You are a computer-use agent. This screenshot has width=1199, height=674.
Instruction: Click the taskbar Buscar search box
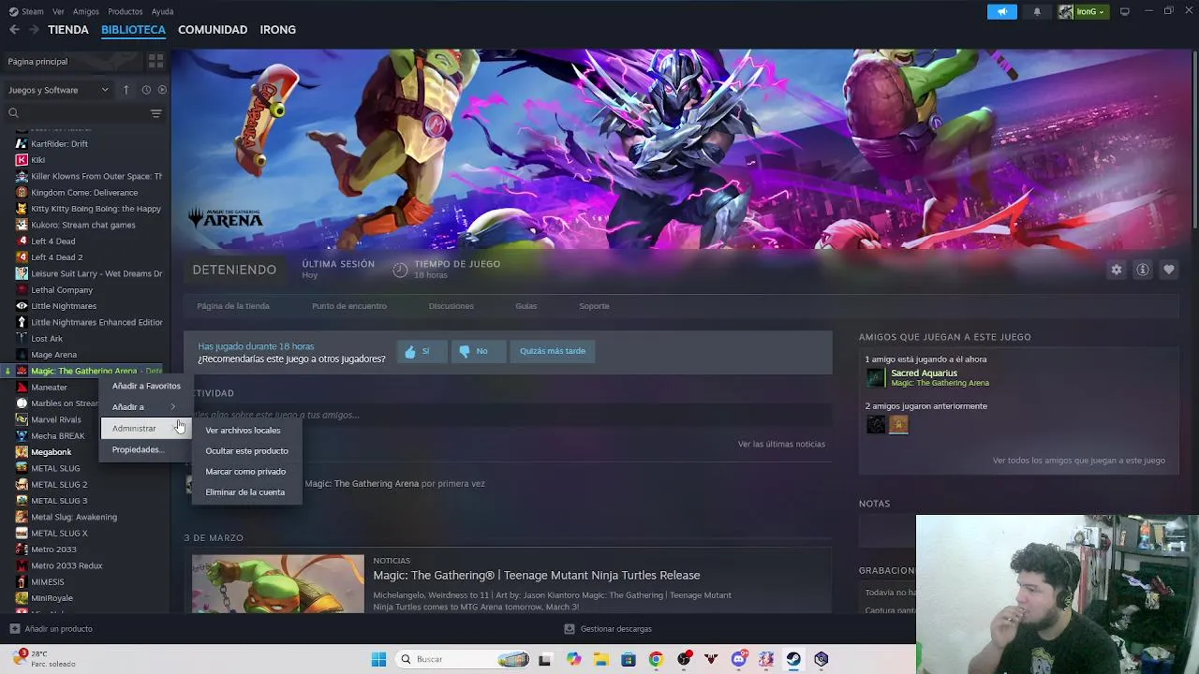pos(464,659)
